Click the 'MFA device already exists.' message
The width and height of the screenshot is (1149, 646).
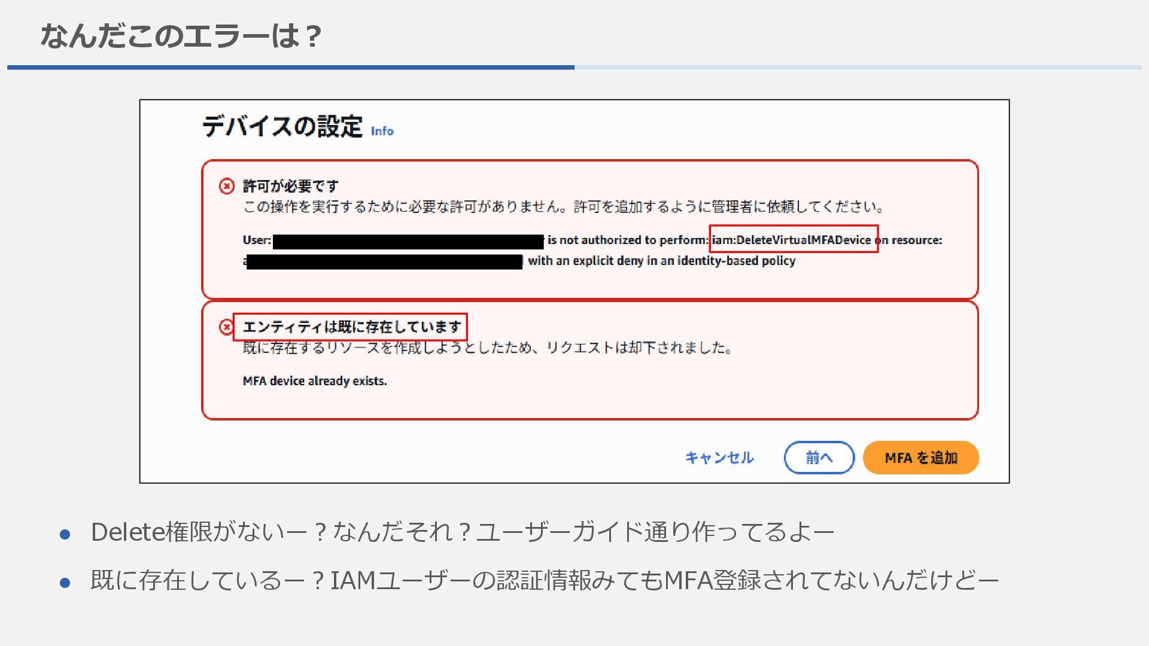pos(315,381)
